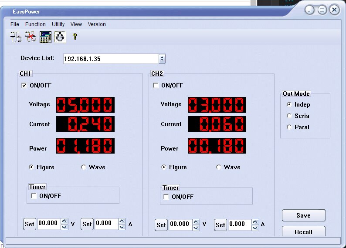Click CH1 power display reading 01.180
The image size is (346, 248).
85,146
